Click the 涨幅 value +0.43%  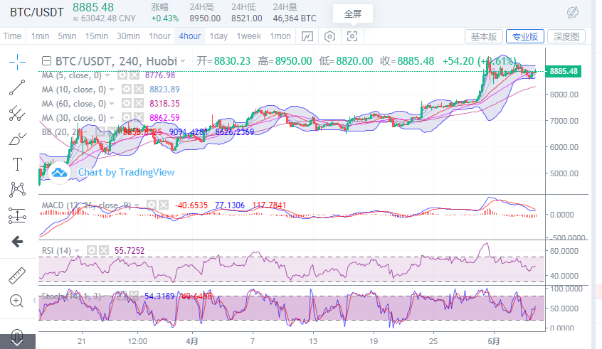pyautogui.click(x=164, y=18)
